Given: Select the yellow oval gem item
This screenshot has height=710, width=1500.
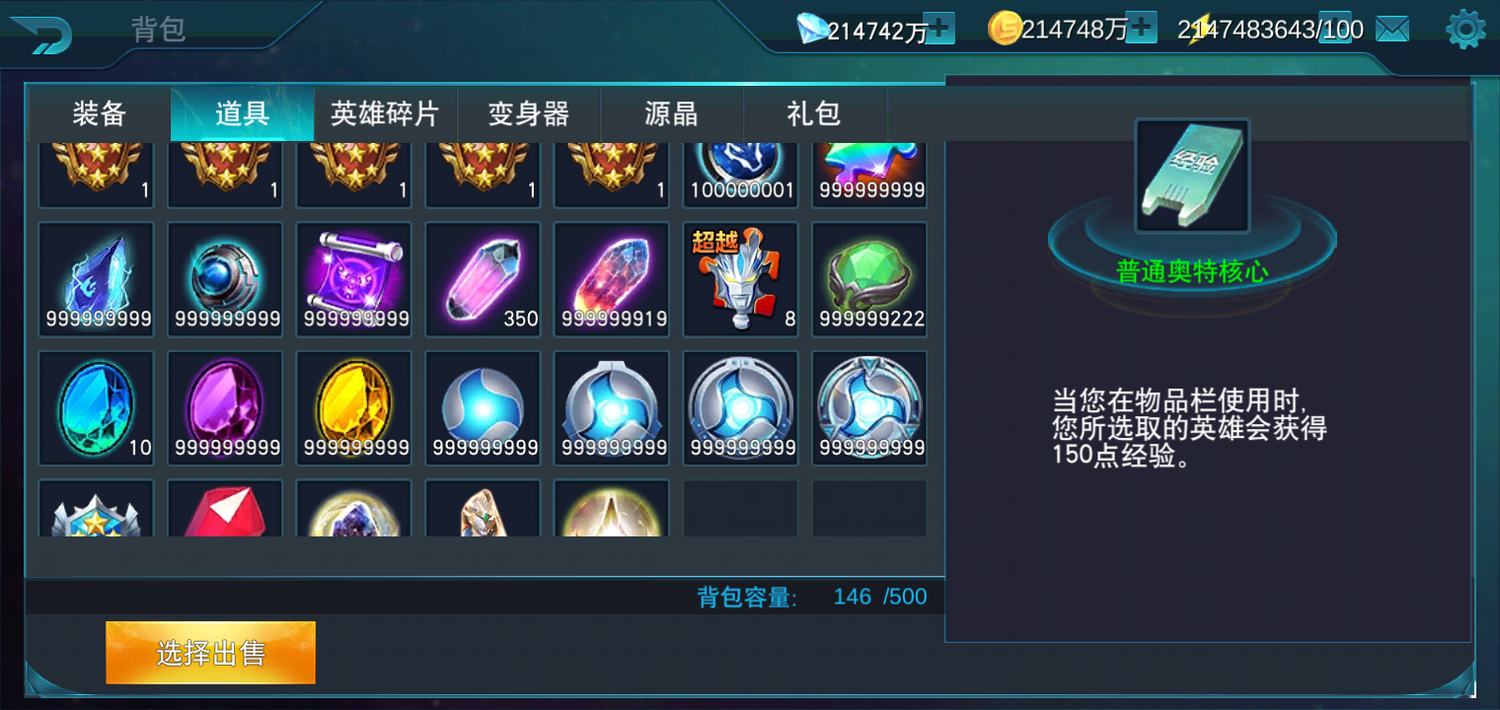Looking at the screenshot, I should coord(354,408).
